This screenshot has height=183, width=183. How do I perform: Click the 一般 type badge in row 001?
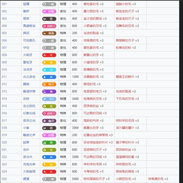tap(49, 4)
